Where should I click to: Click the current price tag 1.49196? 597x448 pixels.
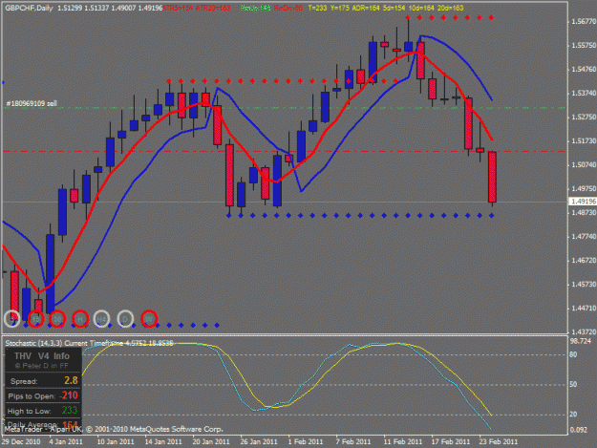click(583, 202)
